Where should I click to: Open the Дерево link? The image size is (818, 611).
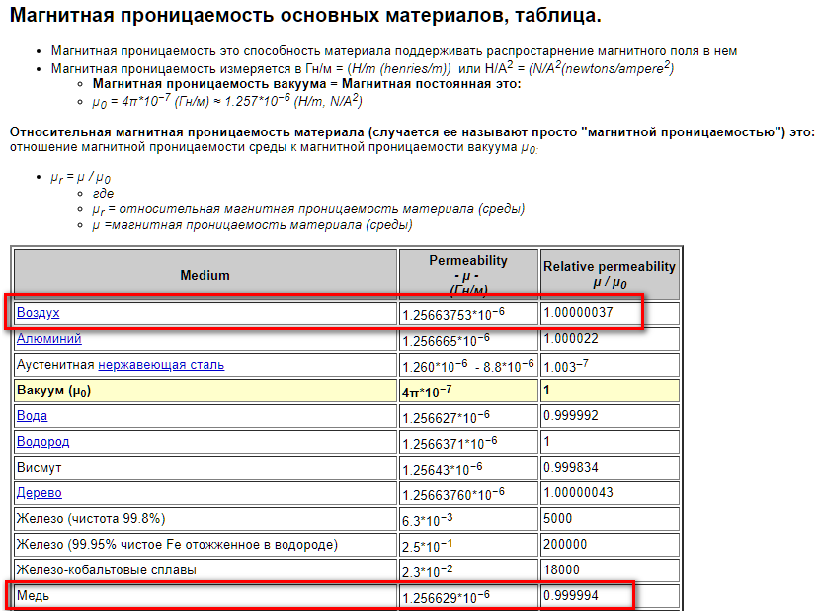click(40, 493)
